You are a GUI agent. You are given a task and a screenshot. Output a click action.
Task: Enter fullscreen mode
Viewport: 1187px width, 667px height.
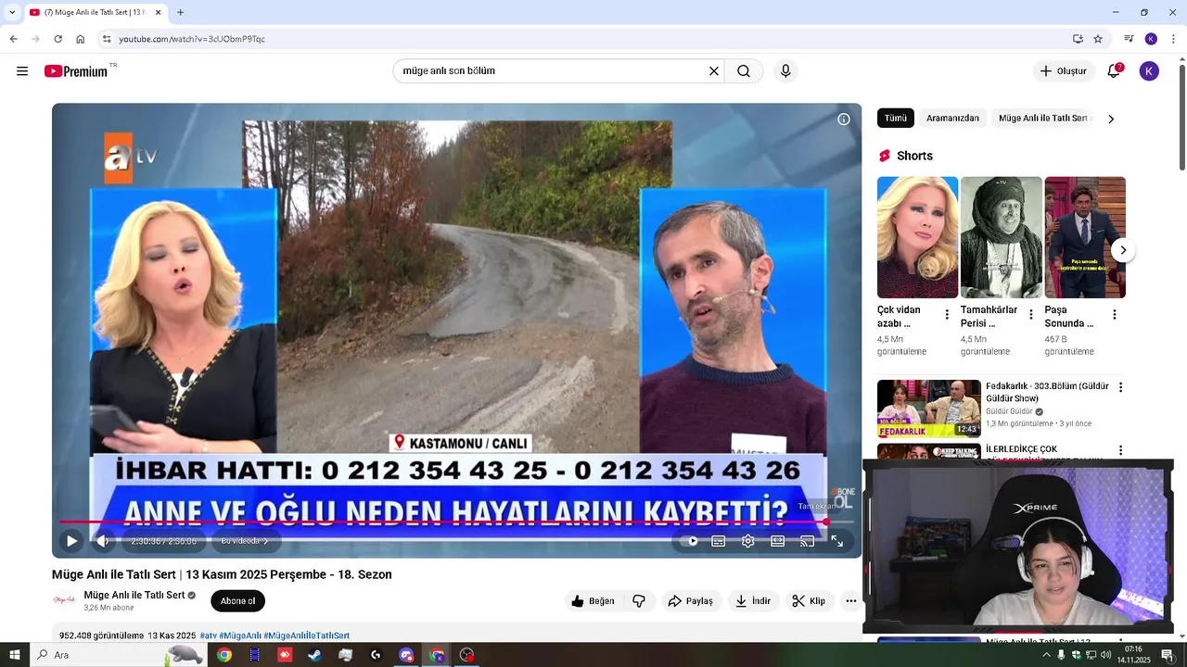pyautogui.click(x=837, y=541)
